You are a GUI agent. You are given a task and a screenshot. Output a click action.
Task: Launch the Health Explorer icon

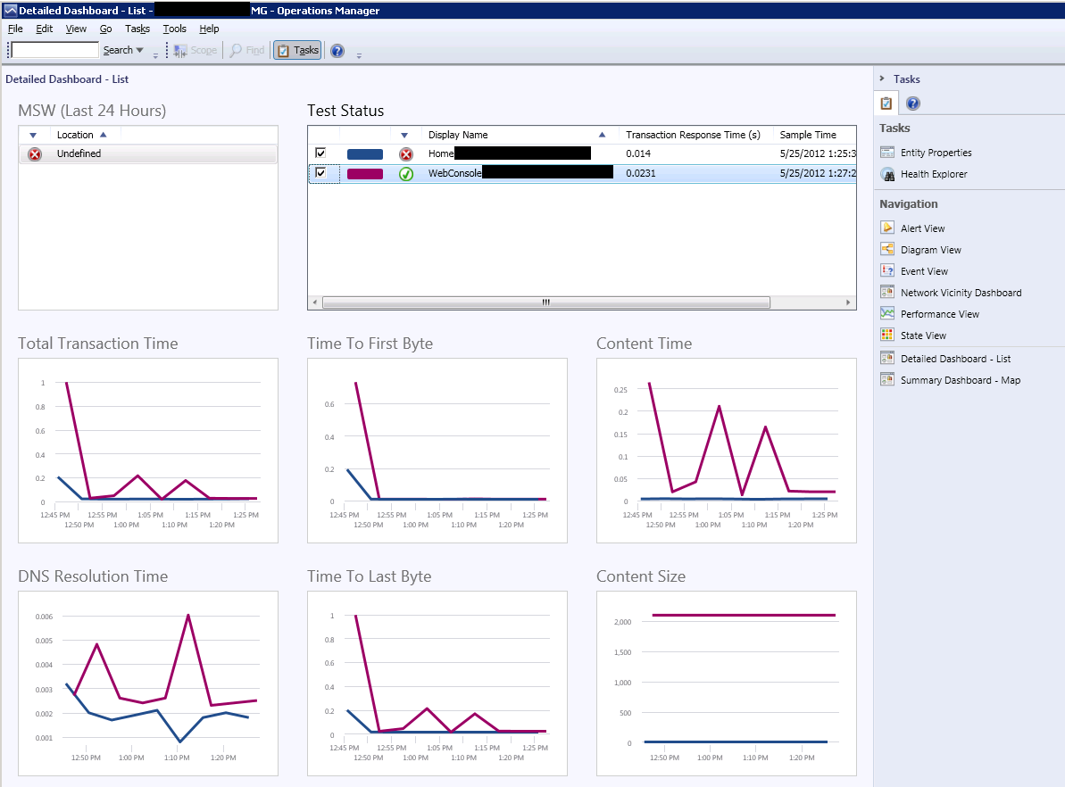pyautogui.click(x=887, y=174)
